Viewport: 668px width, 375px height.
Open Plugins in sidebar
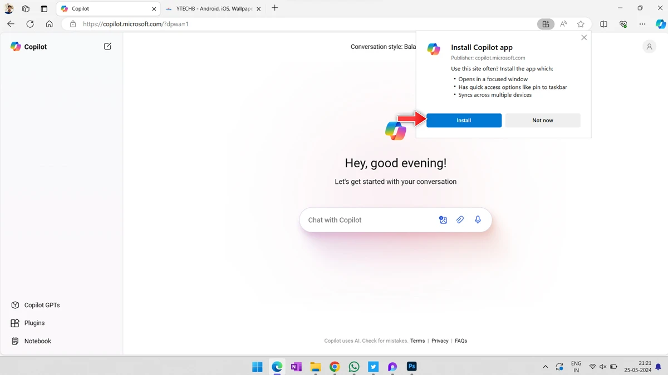click(x=28, y=323)
